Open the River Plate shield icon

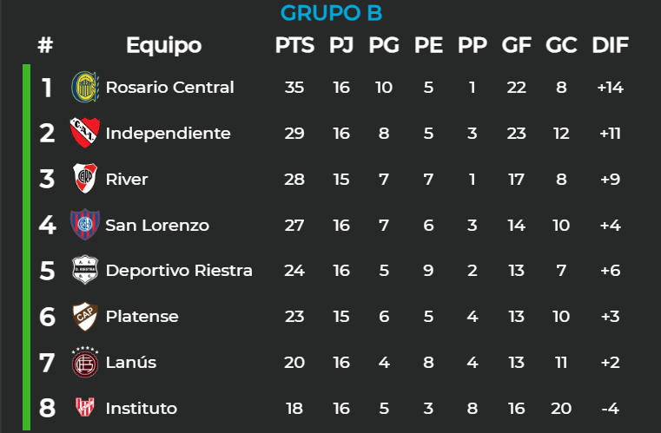85,178
